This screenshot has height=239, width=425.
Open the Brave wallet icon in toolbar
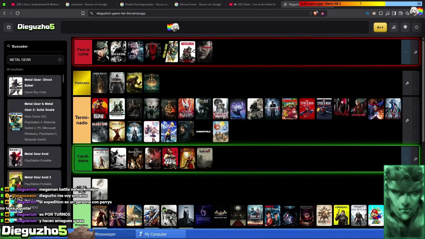(x=400, y=13)
